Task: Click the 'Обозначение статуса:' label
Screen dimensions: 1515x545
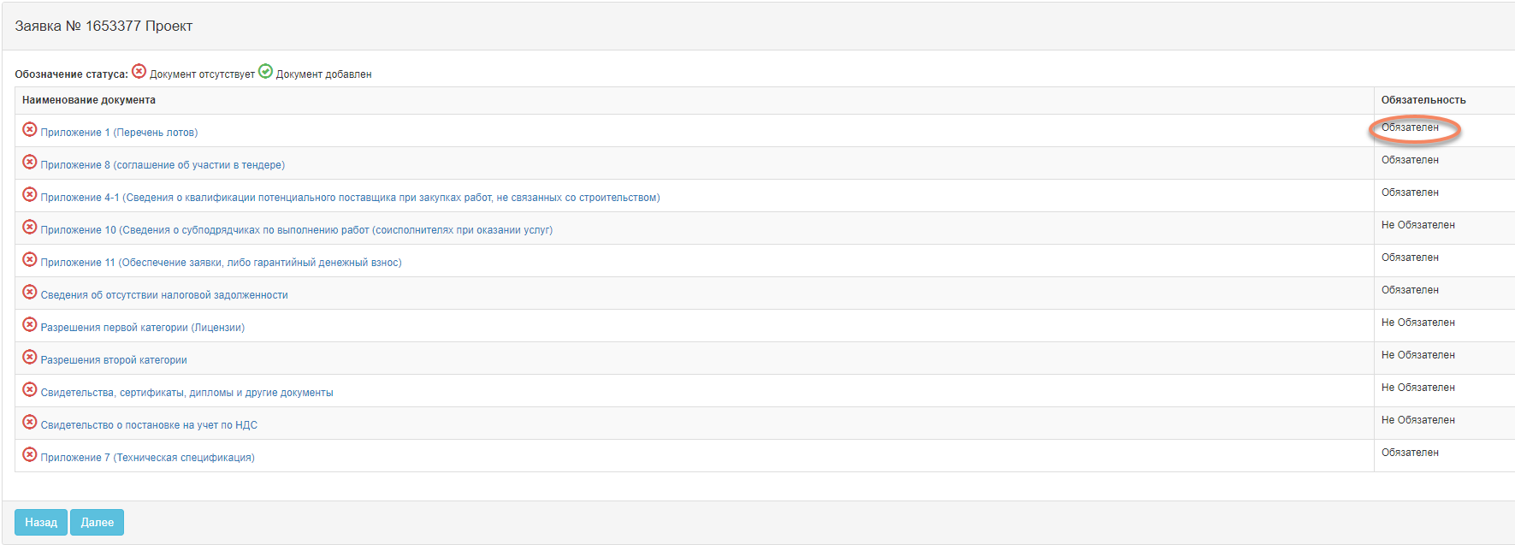Action: click(x=71, y=74)
